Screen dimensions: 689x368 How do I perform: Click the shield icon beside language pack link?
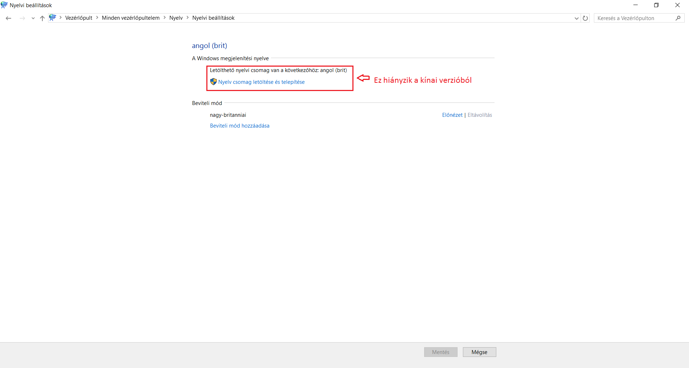214,82
